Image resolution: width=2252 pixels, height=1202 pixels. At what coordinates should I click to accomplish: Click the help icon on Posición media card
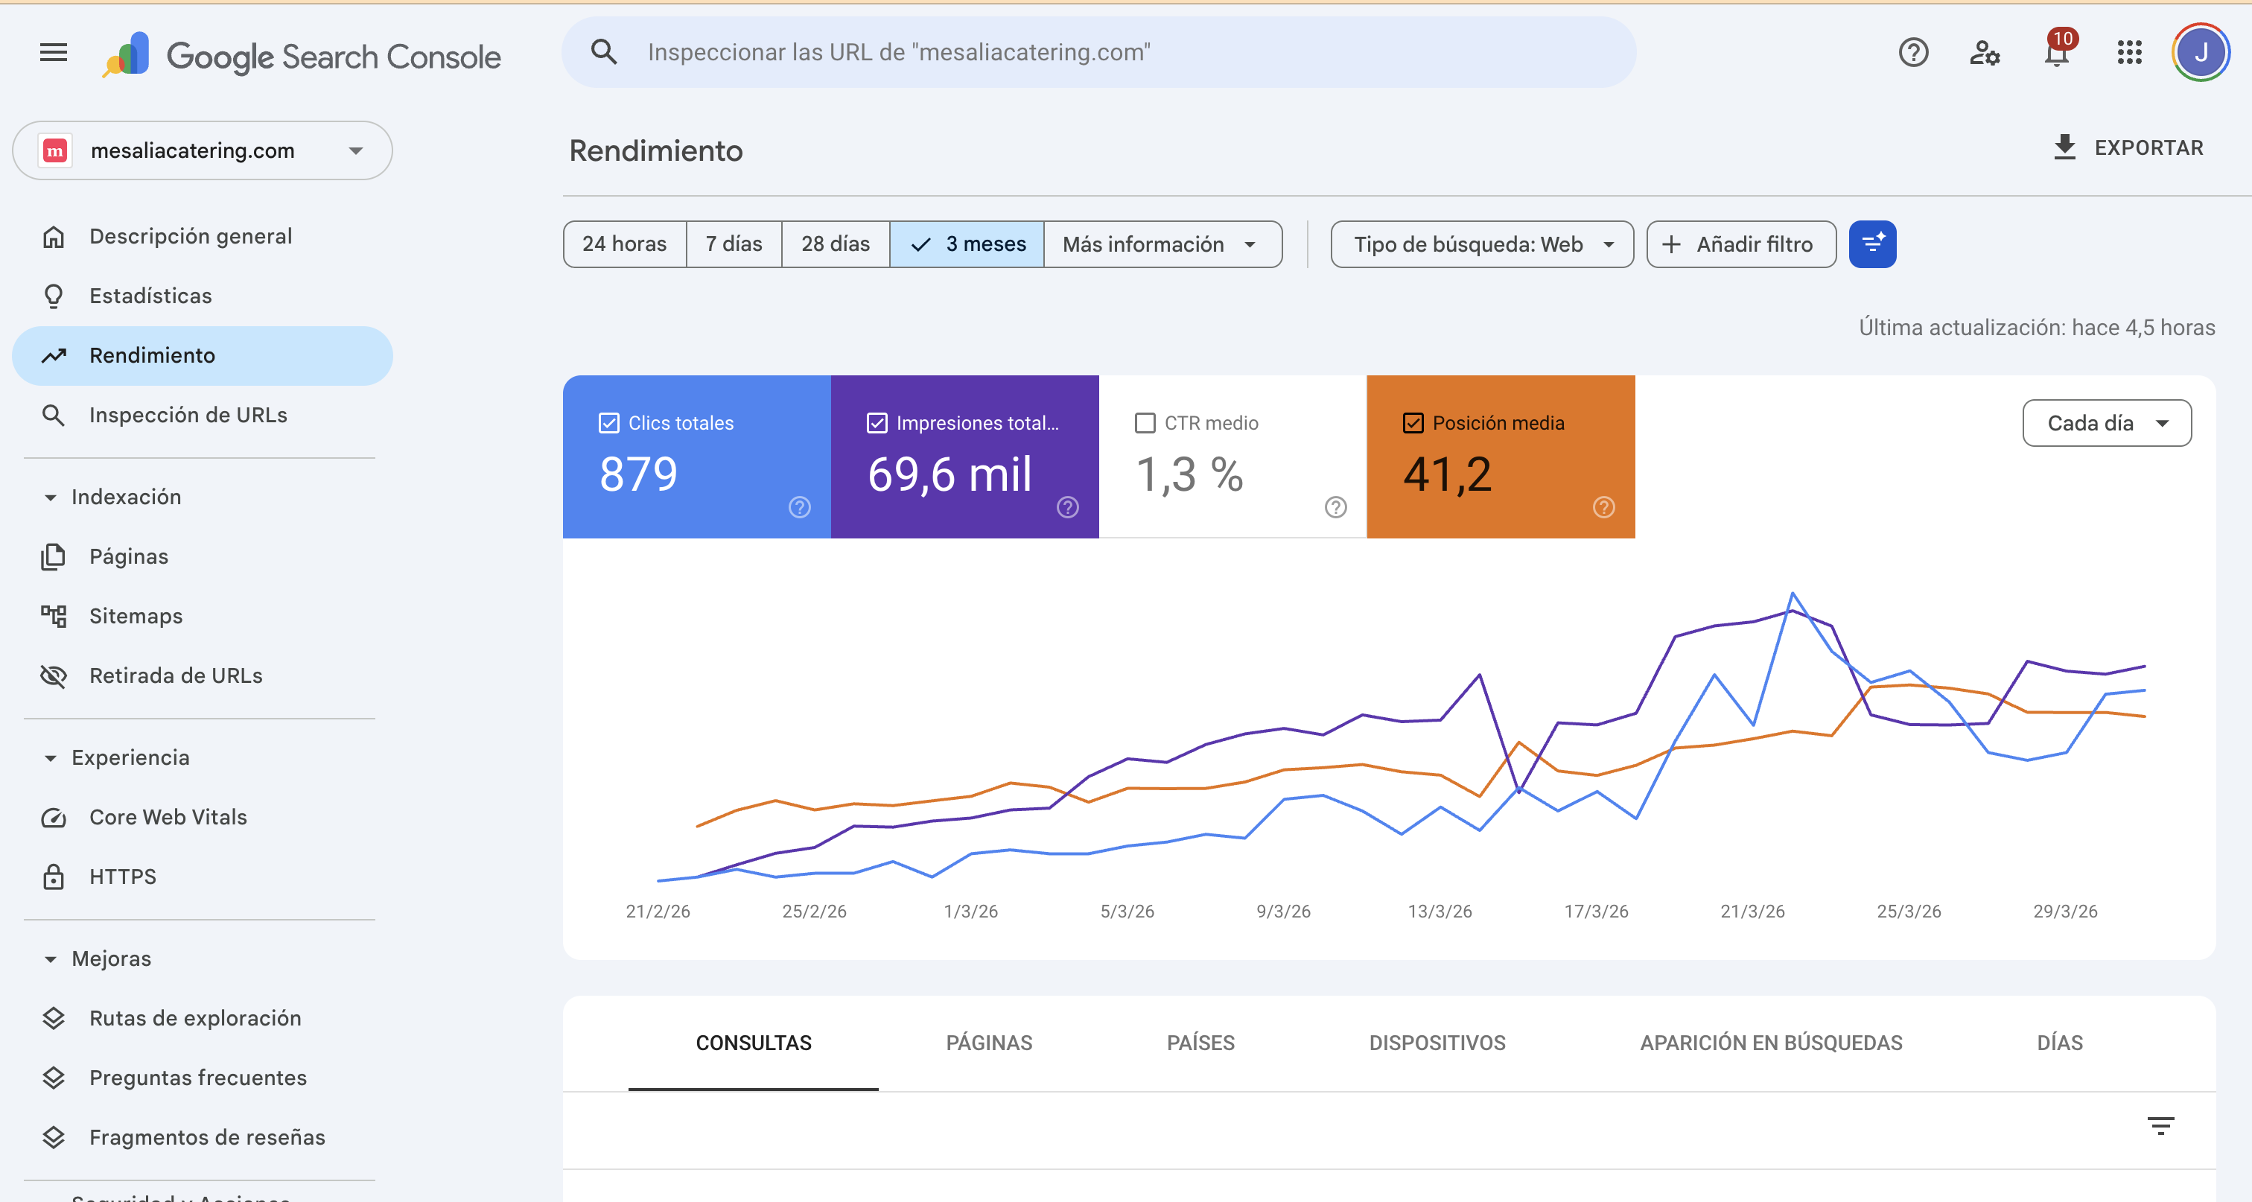point(1603,507)
